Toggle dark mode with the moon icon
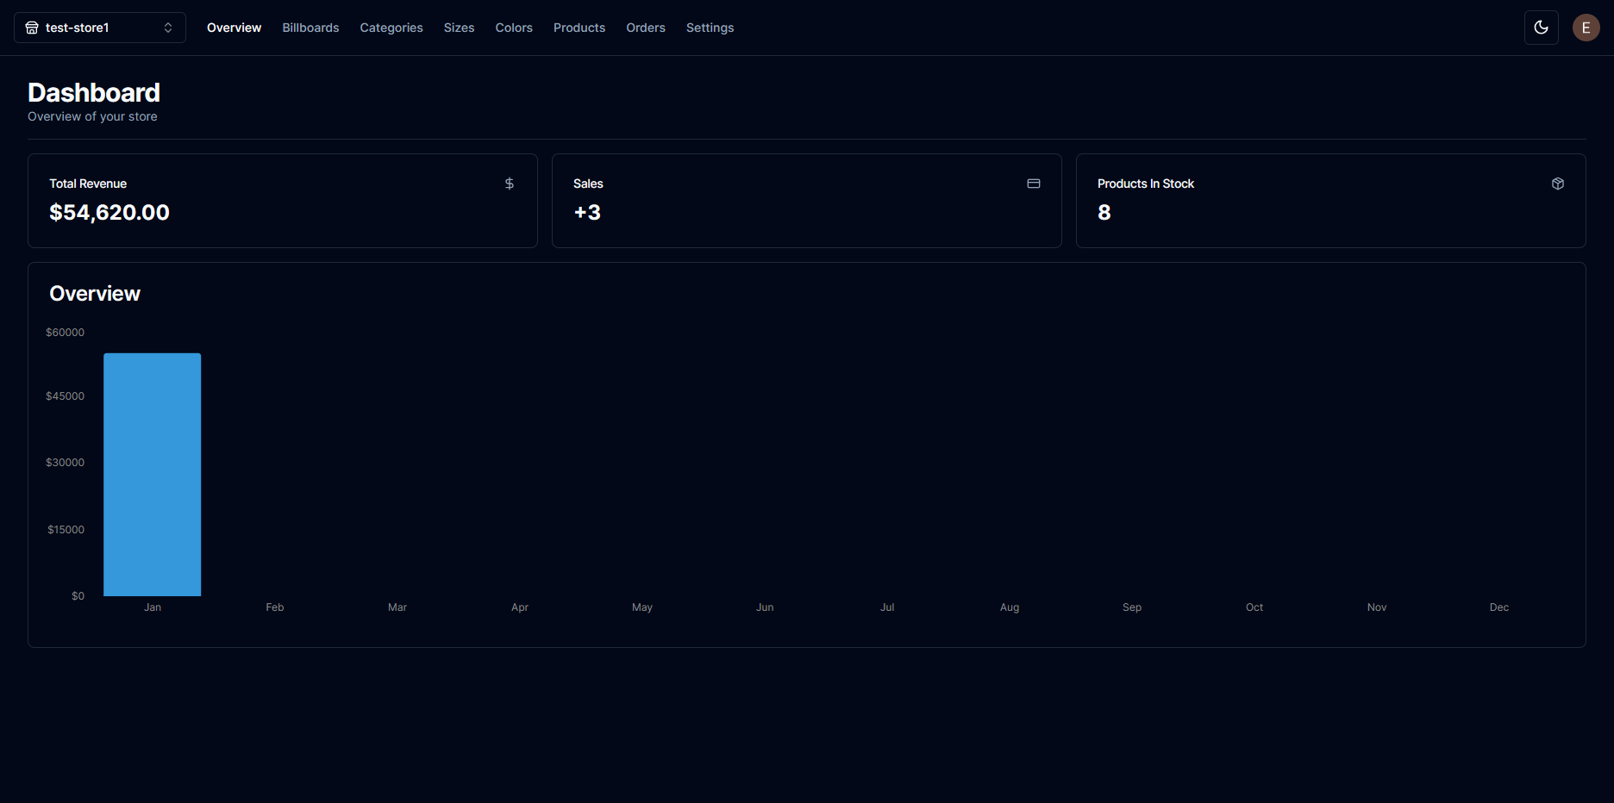 click(x=1541, y=27)
